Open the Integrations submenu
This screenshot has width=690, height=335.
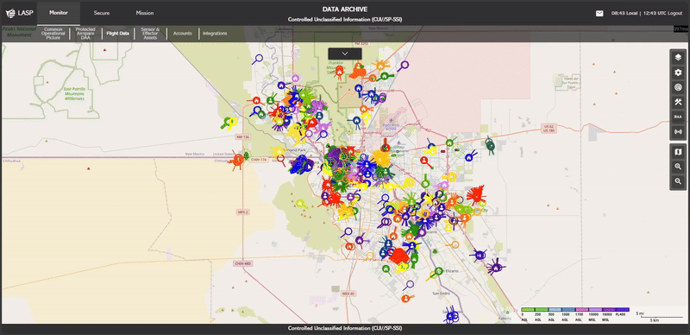click(215, 34)
